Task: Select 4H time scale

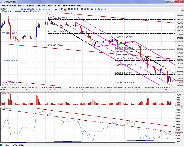Action: click(x=37, y=9)
